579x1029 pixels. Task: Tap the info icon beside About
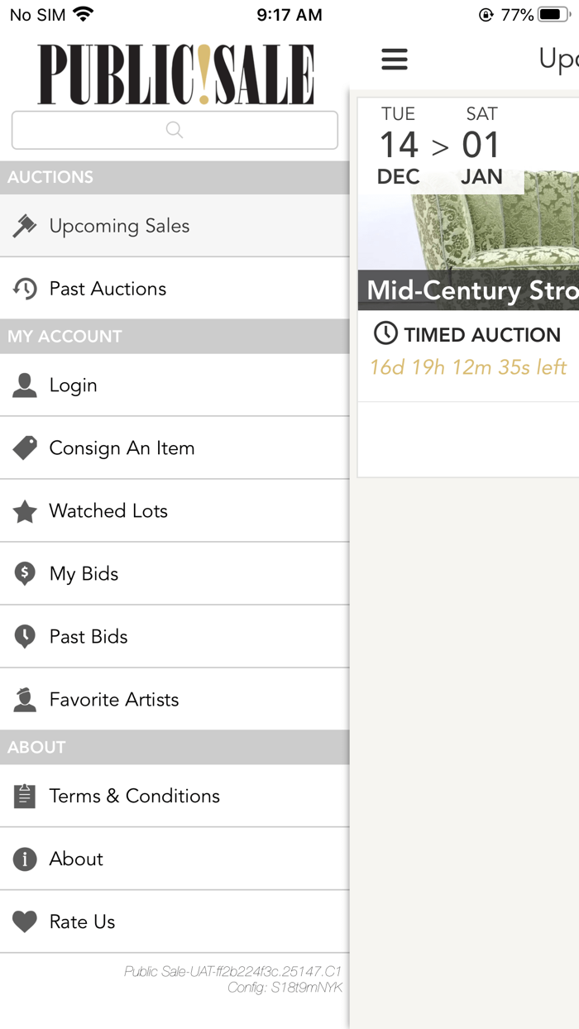click(x=25, y=859)
